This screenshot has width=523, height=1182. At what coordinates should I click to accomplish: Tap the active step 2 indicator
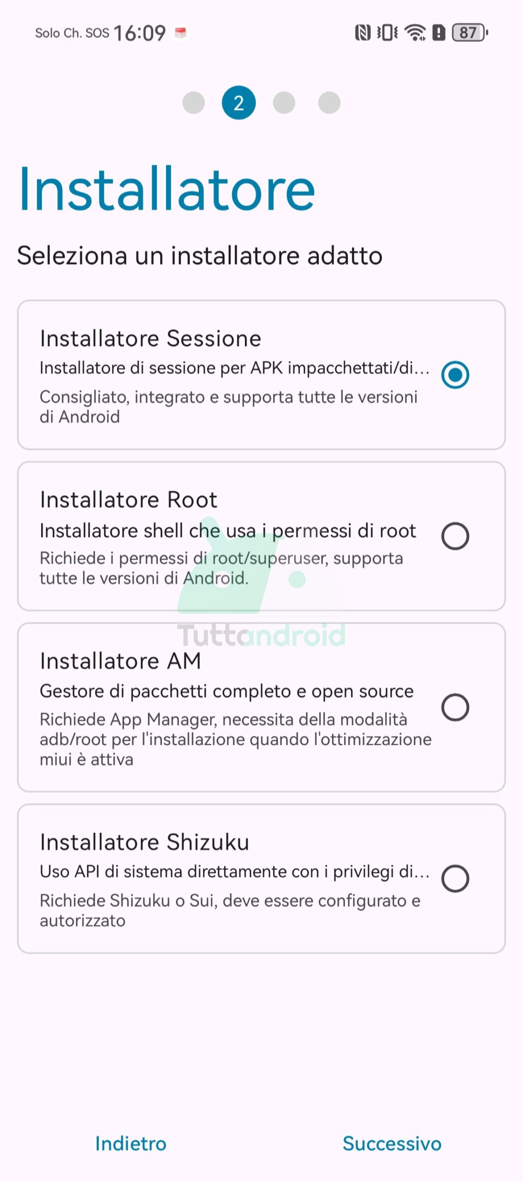click(x=238, y=103)
